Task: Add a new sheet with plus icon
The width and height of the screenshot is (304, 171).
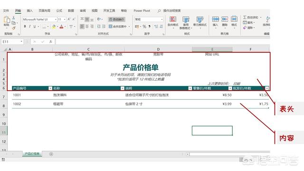Action: coord(51,154)
